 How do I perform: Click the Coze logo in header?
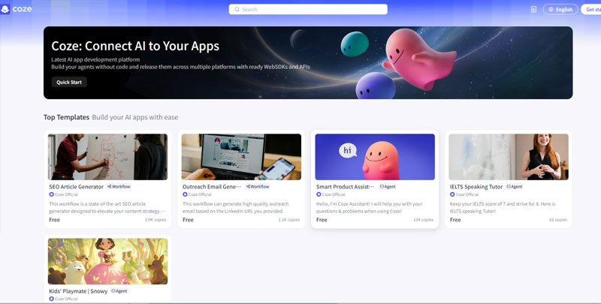tap(17, 10)
